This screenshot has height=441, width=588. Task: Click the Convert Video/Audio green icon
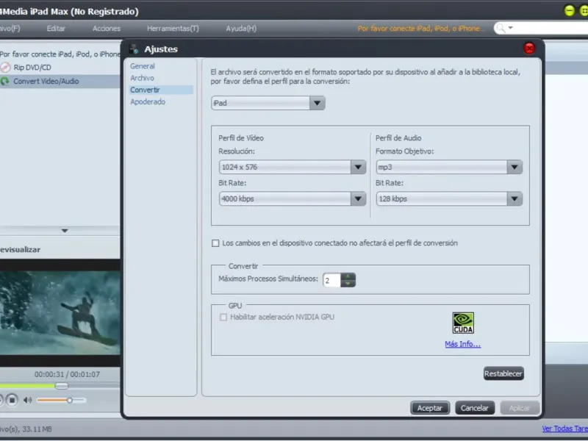pyautogui.click(x=5, y=82)
